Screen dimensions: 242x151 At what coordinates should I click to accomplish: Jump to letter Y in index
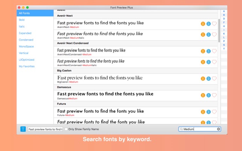[224, 49]
